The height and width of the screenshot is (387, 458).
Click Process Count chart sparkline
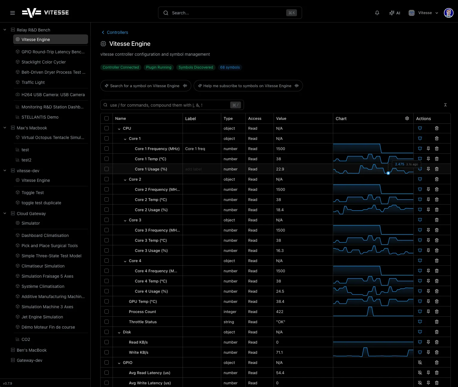point(373,312)
